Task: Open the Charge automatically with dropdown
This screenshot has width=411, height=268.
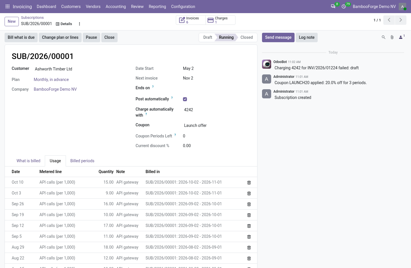Action: point(217,110)
